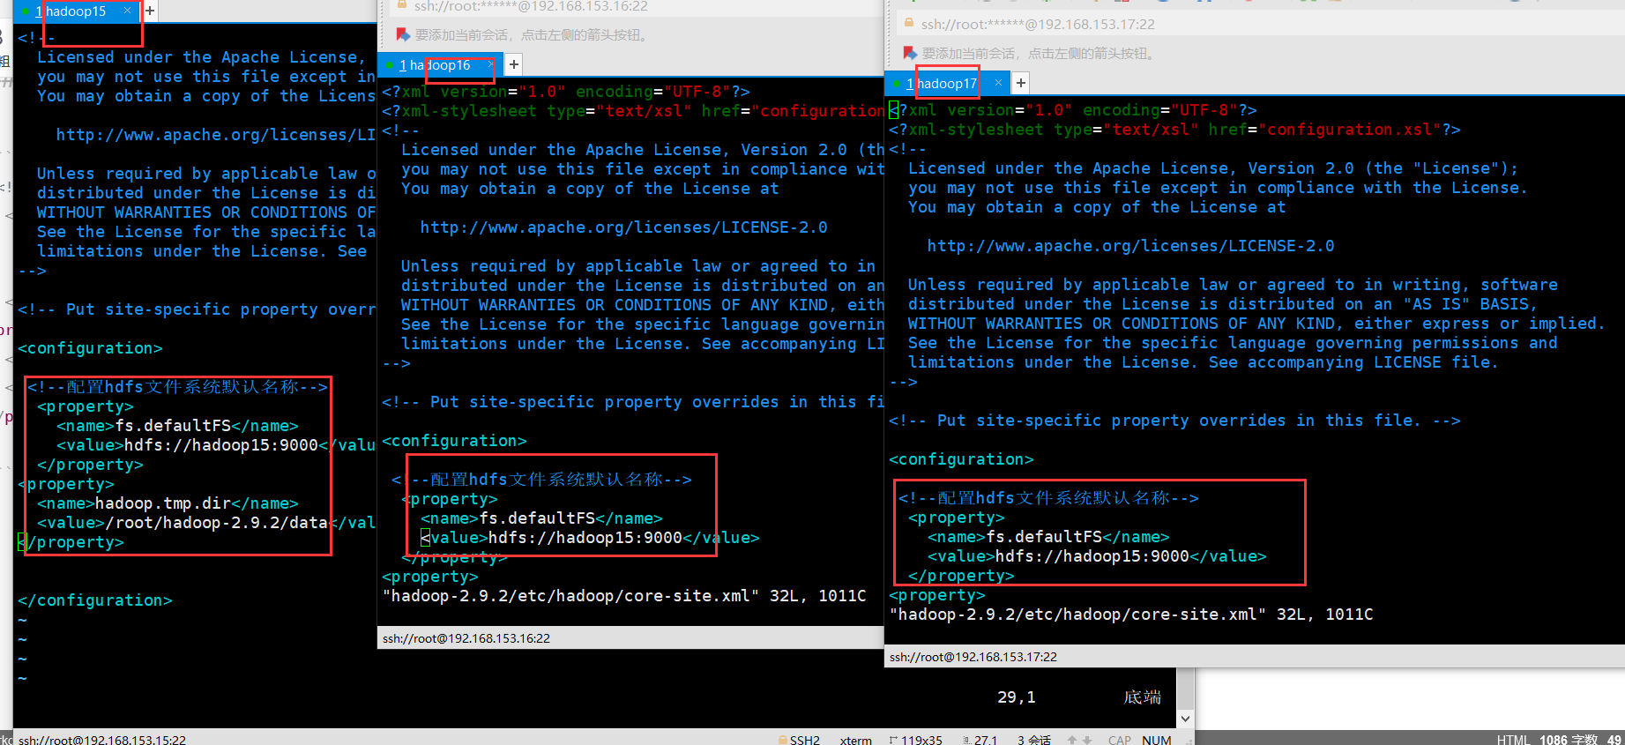The width and height of the screenshot is (1625, 745).
Task: Click the download arrow in the status bar
Action: coord(1087,740)
